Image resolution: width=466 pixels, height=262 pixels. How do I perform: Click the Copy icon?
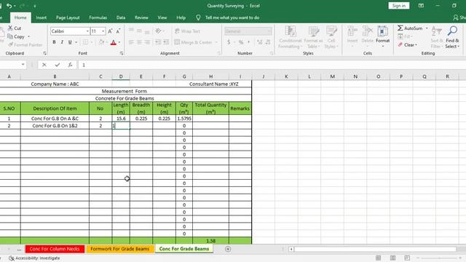pyautogui.click(x=10, y=36)
